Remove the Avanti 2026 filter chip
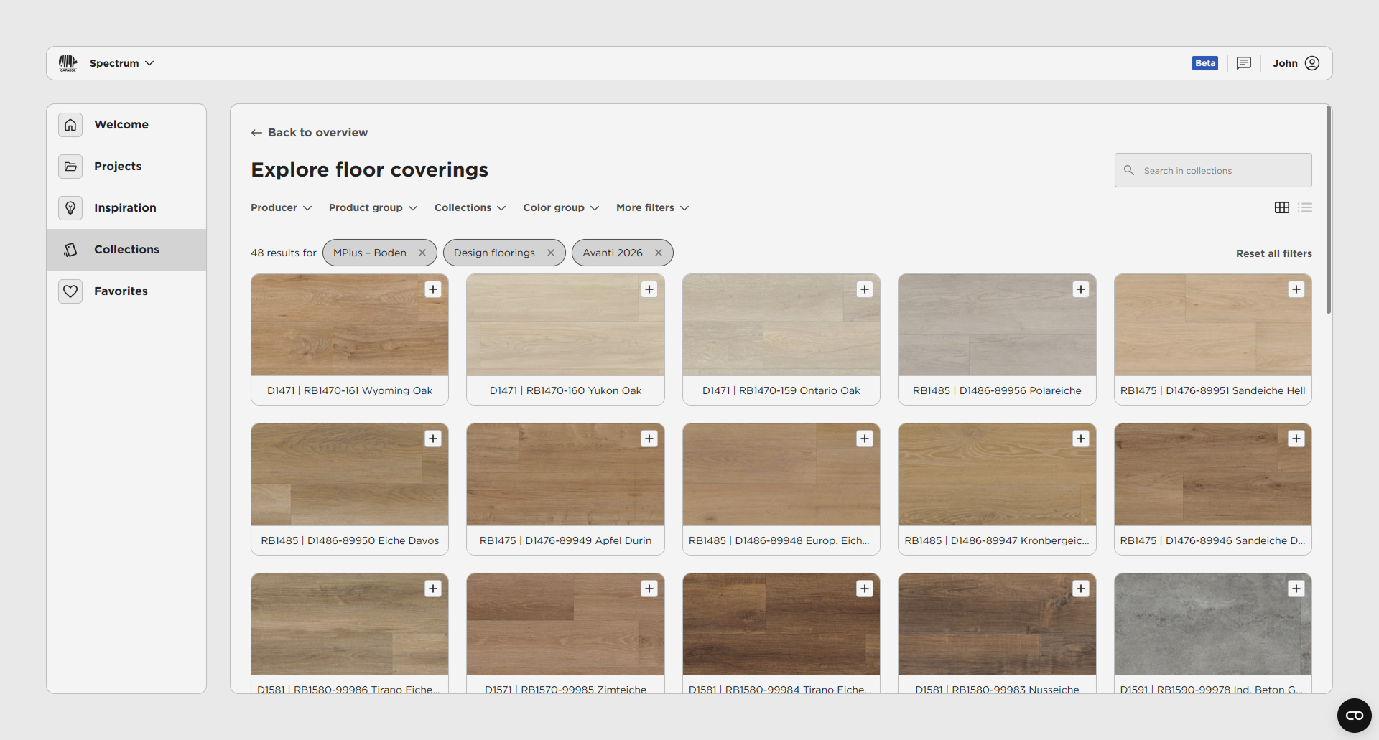Image resolution: width=1379 pixels, height=740 pixels. 658,253
